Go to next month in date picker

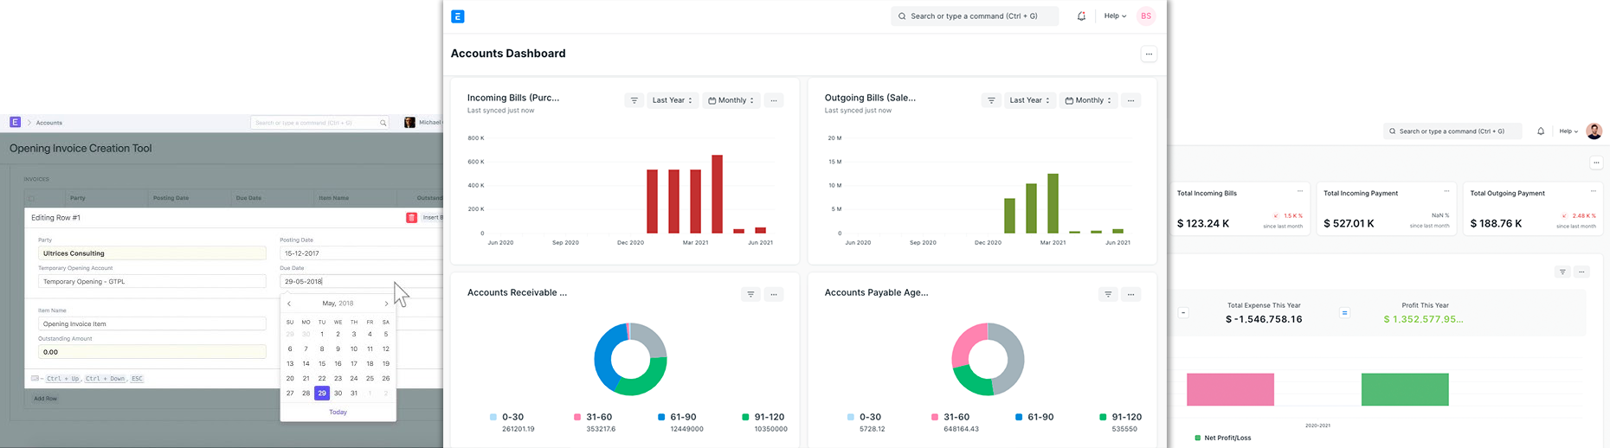(386, 304)
